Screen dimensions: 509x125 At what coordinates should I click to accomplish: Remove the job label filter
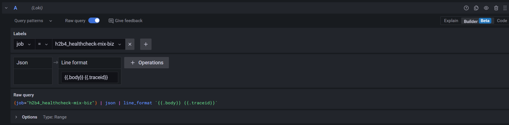pos(130,44)
